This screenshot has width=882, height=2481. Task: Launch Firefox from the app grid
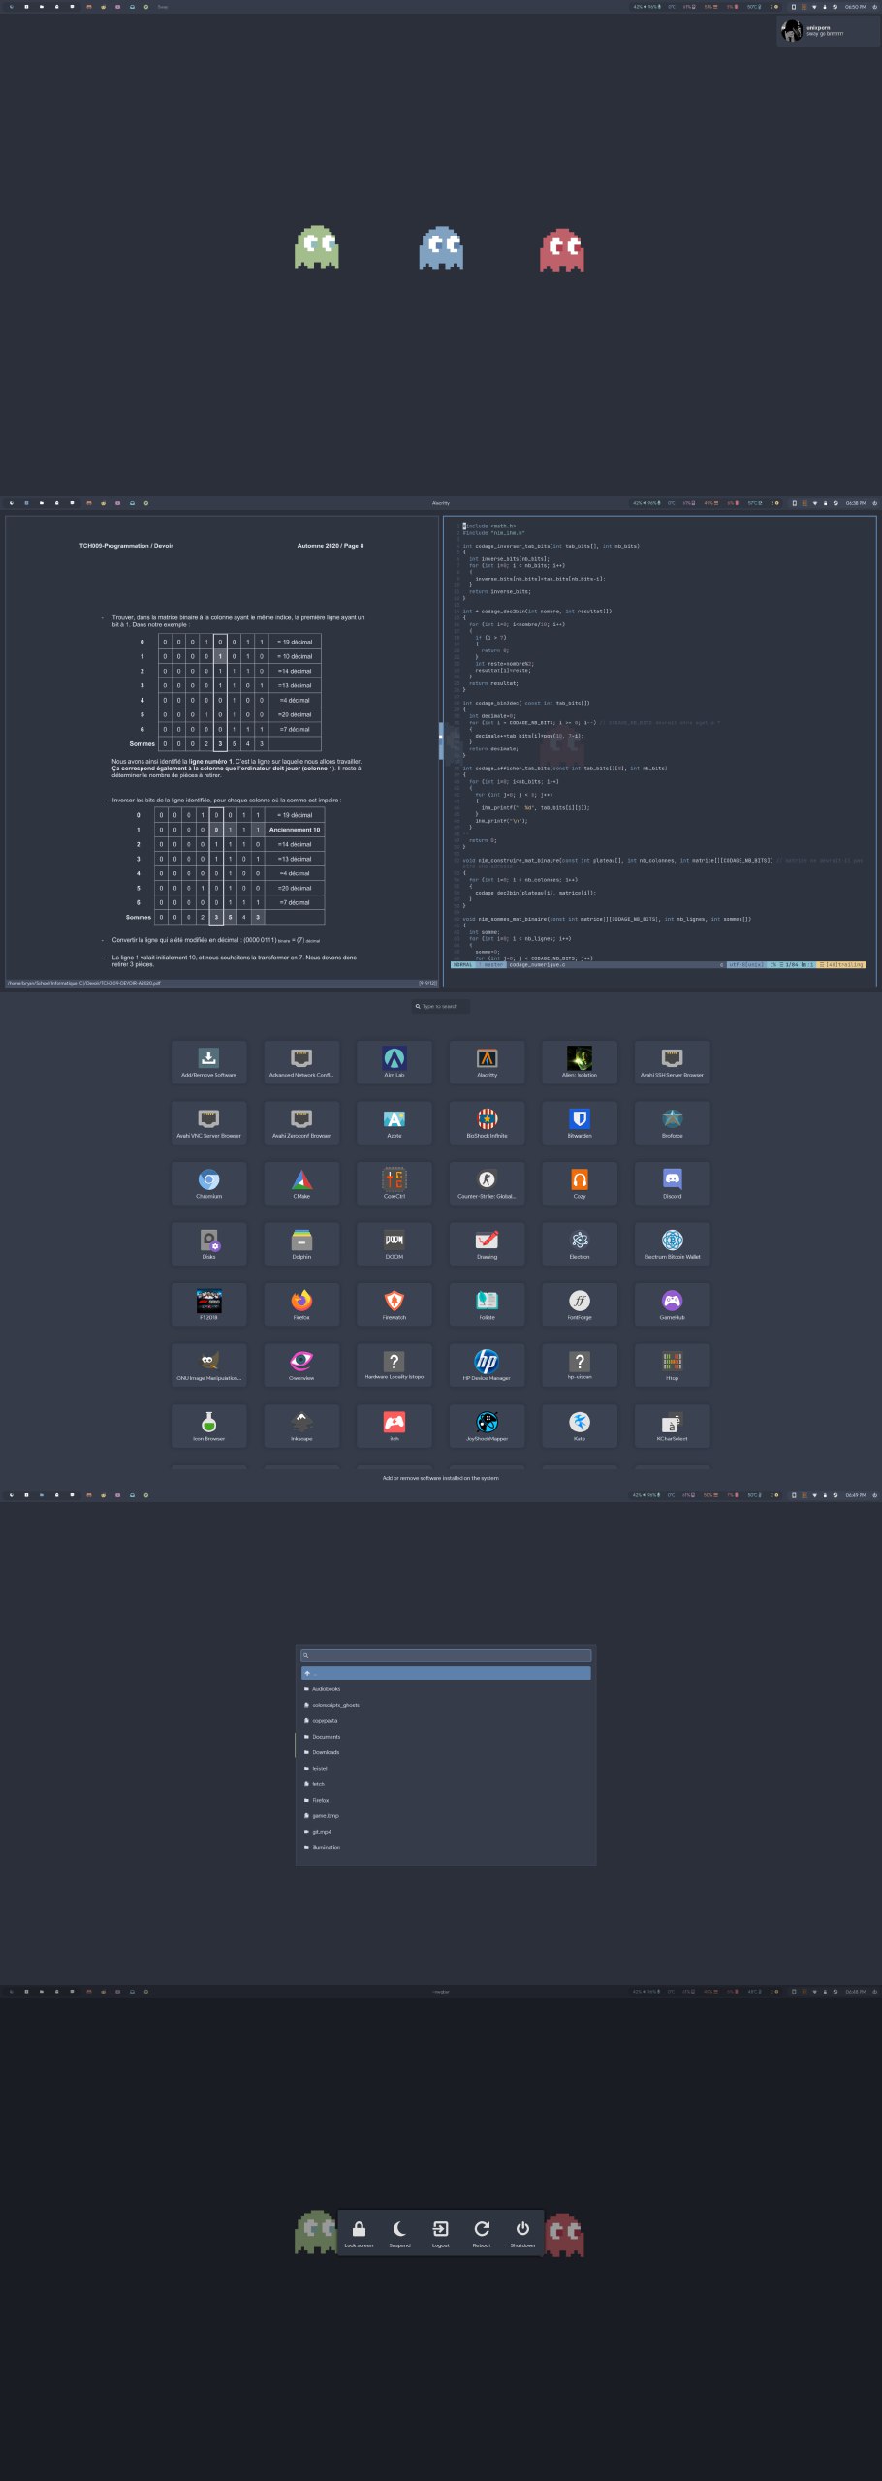301,1304
